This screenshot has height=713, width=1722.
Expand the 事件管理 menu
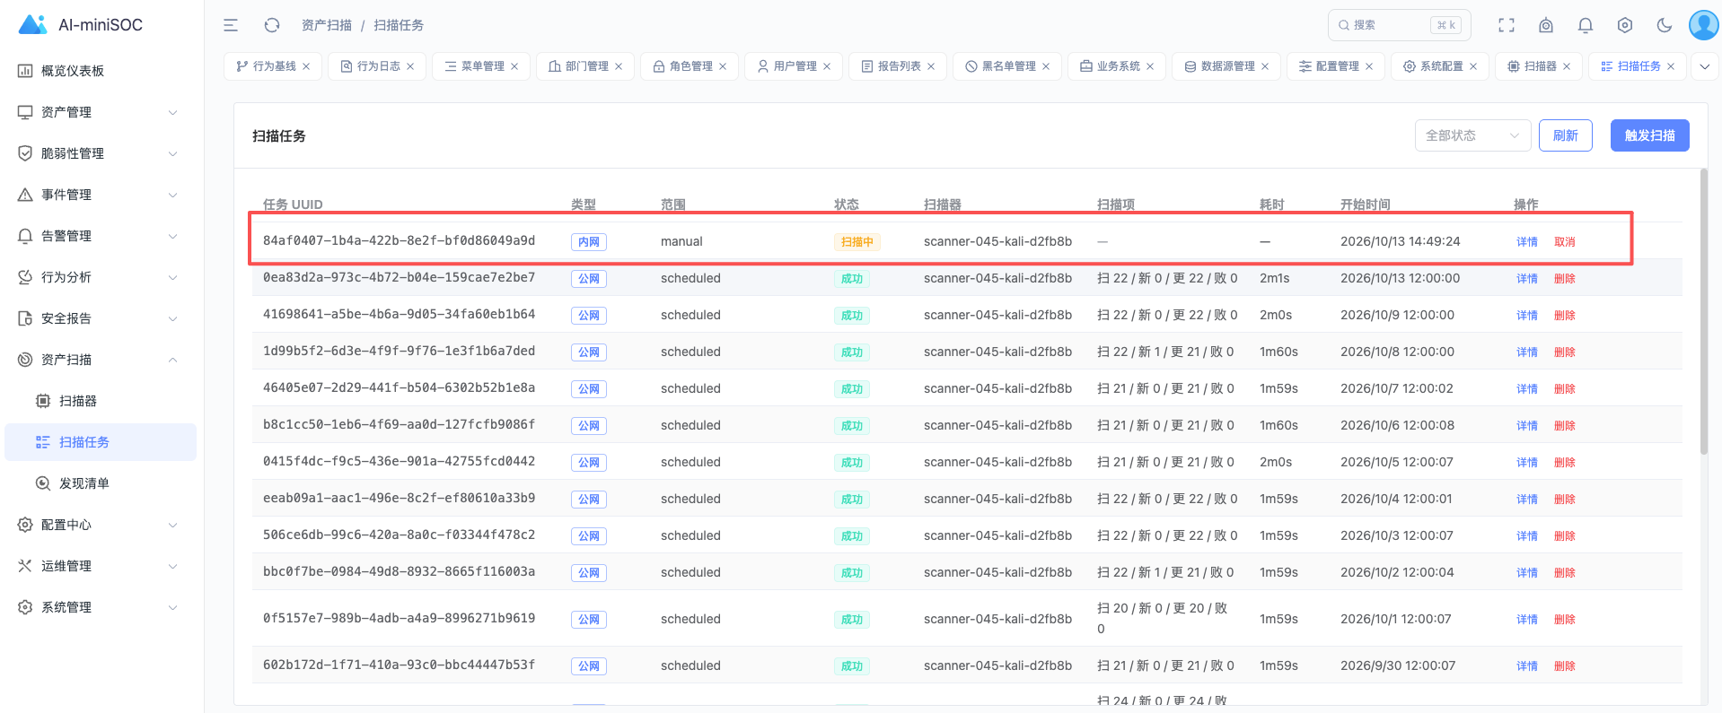(101, 195)
